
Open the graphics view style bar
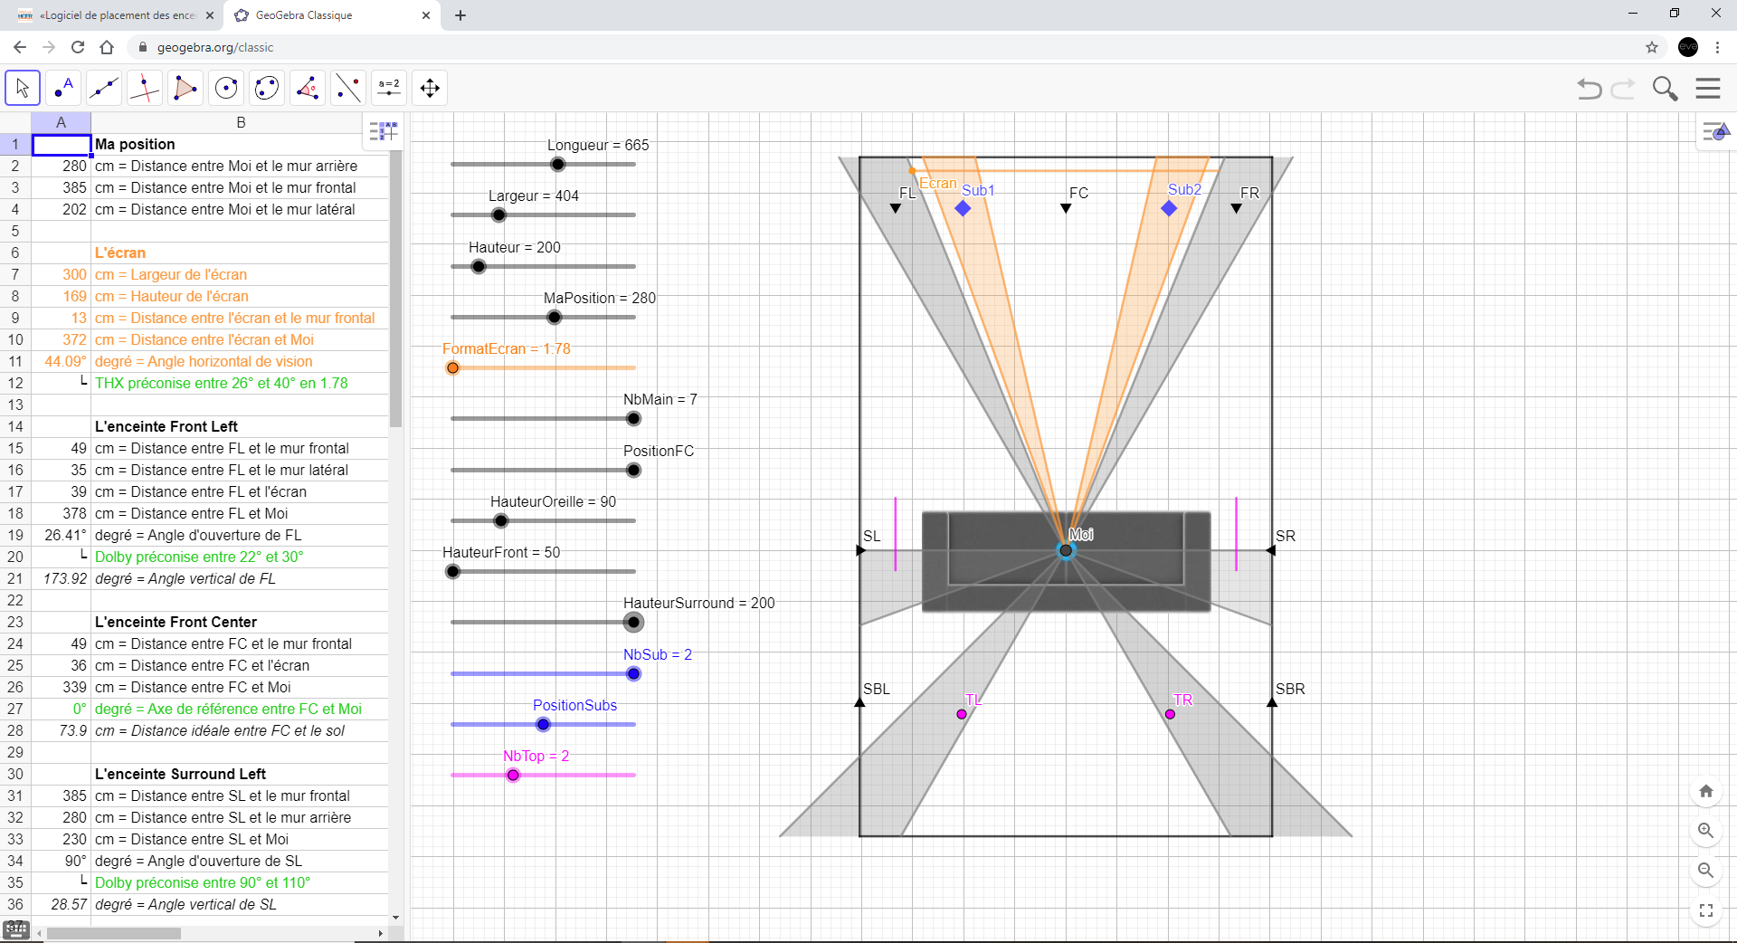pos(1715,132)
